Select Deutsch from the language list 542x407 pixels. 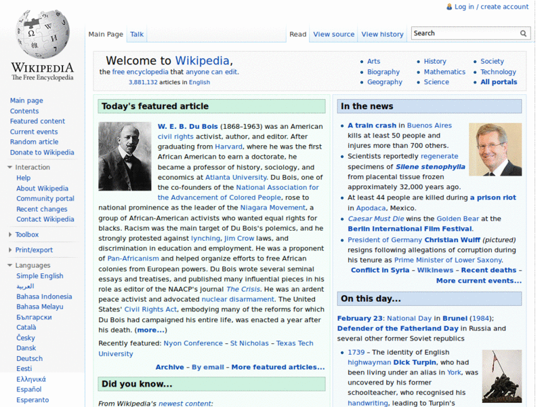(x=29, y=359)
